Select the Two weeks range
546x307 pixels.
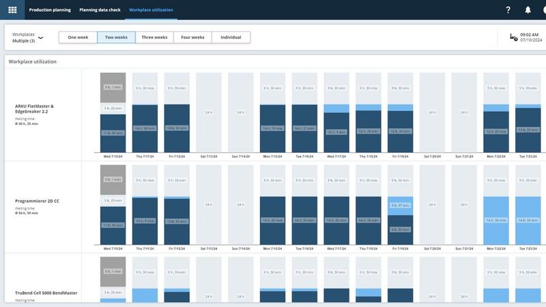click(116, 38)
